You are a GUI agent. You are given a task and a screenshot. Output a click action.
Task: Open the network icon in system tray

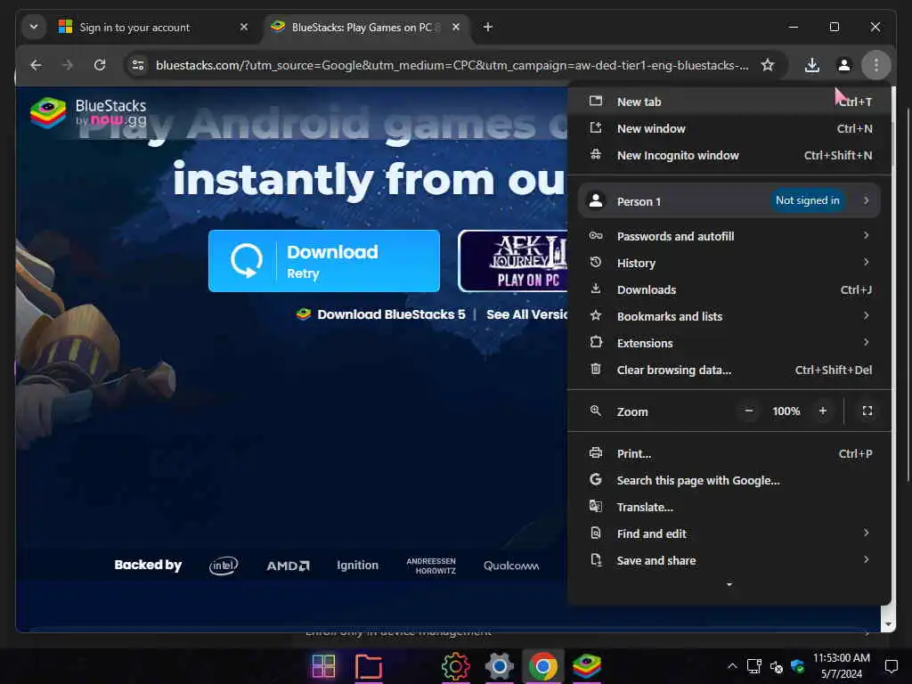tap(753, 666)
